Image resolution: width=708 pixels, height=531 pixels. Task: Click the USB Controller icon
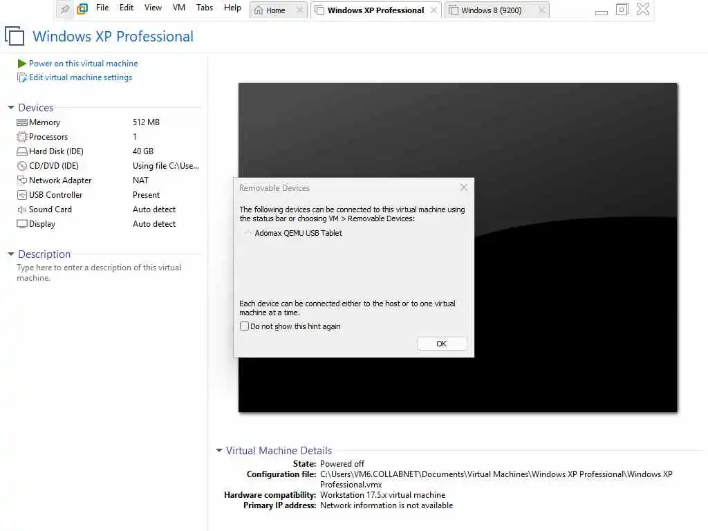coord(21,195)
